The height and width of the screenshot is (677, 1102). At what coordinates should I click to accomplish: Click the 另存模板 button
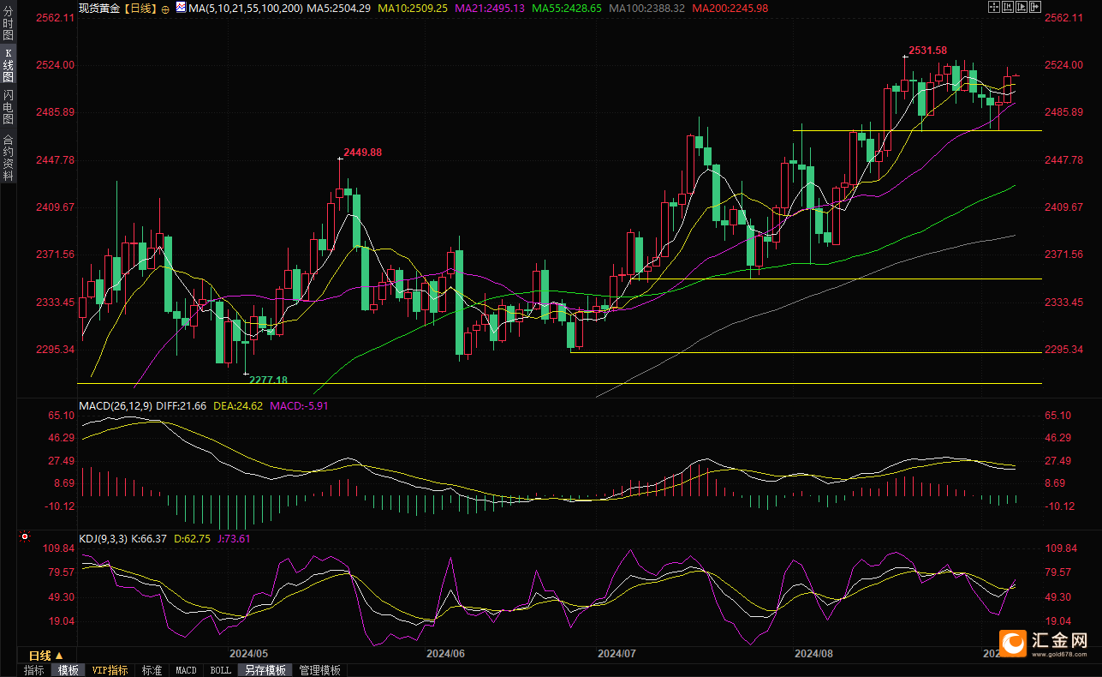265,670
